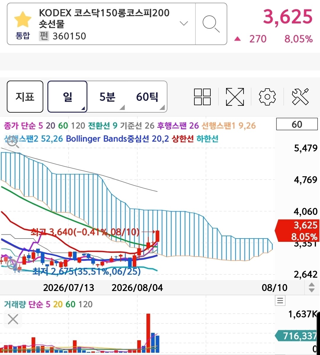The height and width of the screenshot is (355, 320).
Task: Click the 기준선 26 indicator legend
Action: (x=137, y=125)
